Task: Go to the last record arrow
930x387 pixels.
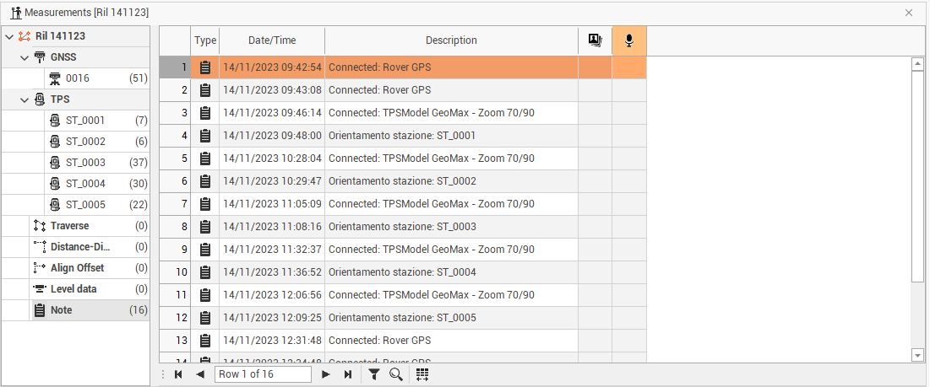Action: coord(347,374)
